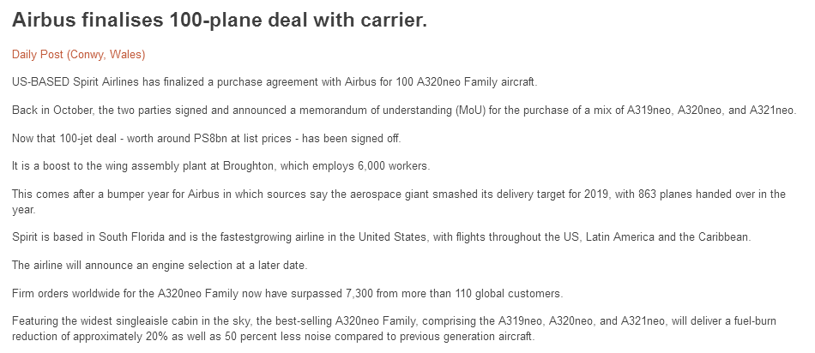Screen dimensions: 815x353
Task: Click the sentence about engine selection announcement
Action: coord(160,266)
